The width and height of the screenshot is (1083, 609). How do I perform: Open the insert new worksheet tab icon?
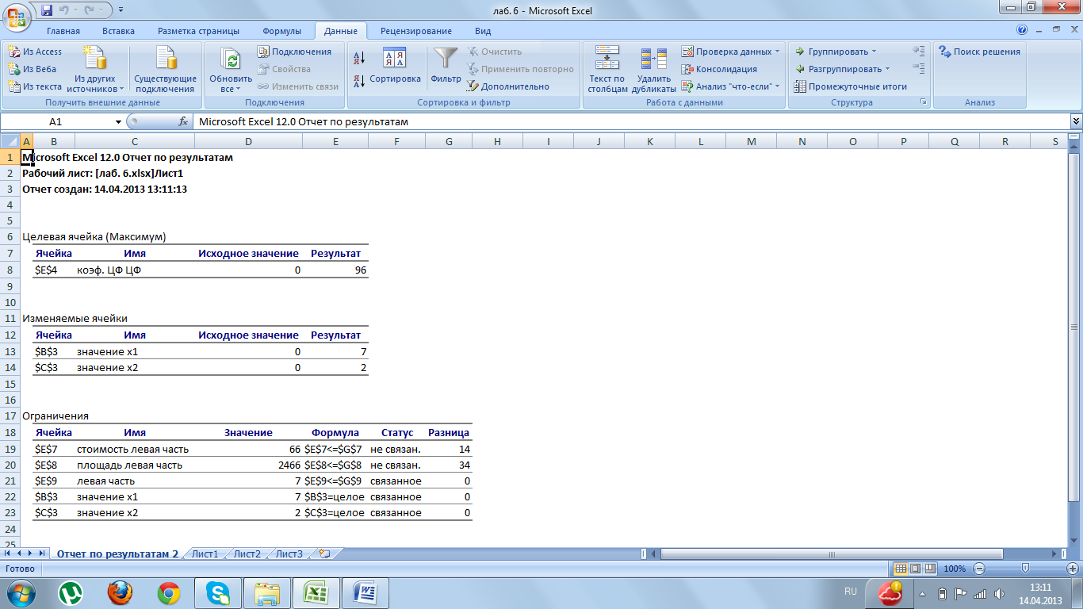pos(324,554)
